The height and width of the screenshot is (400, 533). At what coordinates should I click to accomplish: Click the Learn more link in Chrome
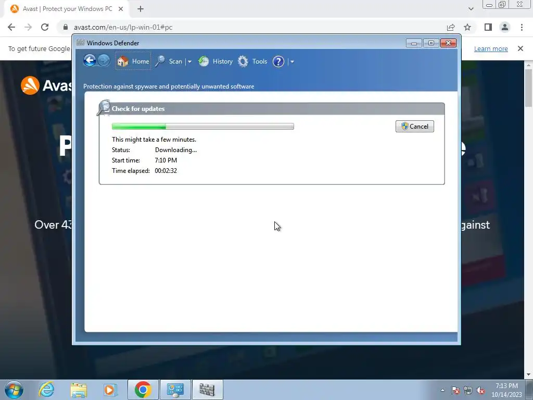pyautogui.click(x=491, y=48)
